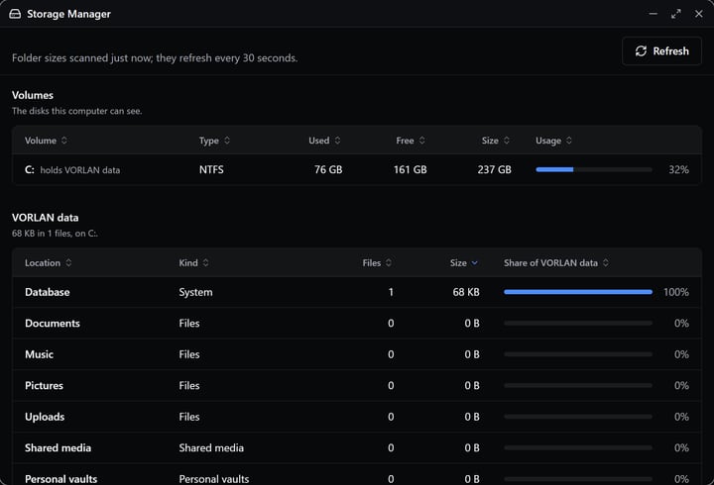714x485 pixels.
Task: Click the System kind cell
Action: click(195, 292)
